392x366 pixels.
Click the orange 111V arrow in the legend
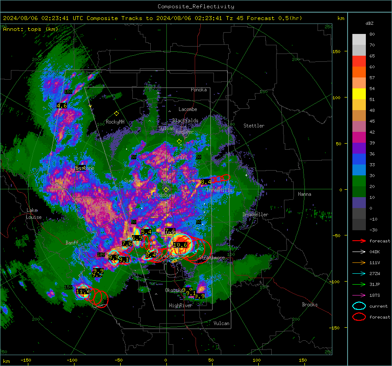click(359, 262)
